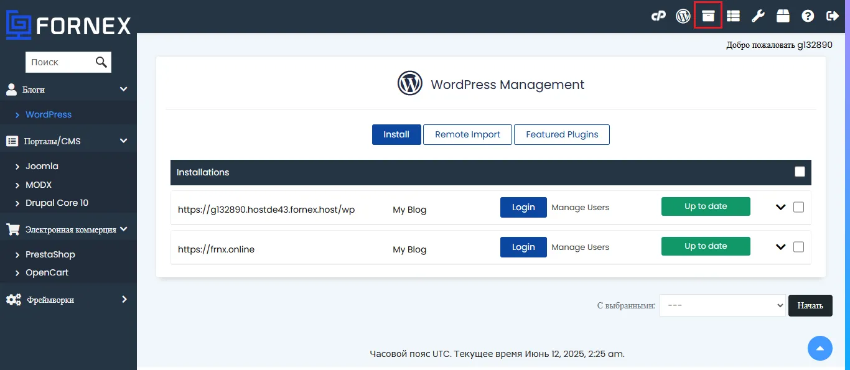Image resolution: width=850 pixels, height=370 pixels.
Task: Click the WordPress icon in top toolbar
Action: coord(683,16)
